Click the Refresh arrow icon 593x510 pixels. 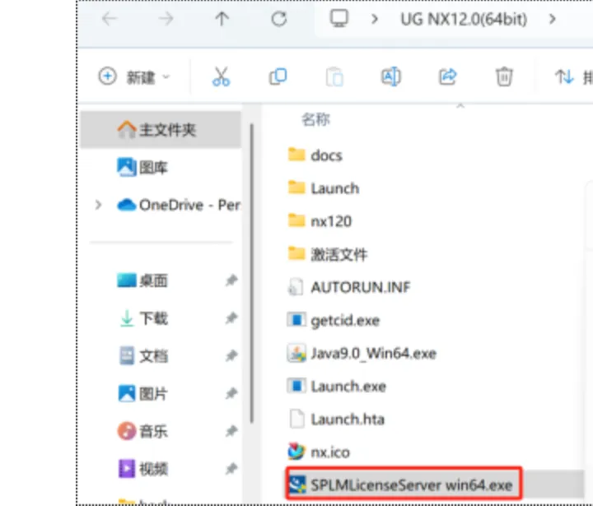tap(279, 19)
